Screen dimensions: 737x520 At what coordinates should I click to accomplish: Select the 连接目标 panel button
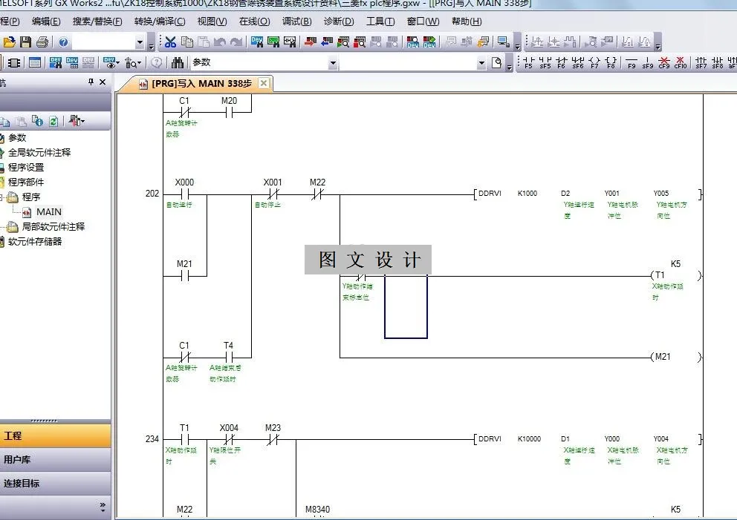(x=56, y=484)
